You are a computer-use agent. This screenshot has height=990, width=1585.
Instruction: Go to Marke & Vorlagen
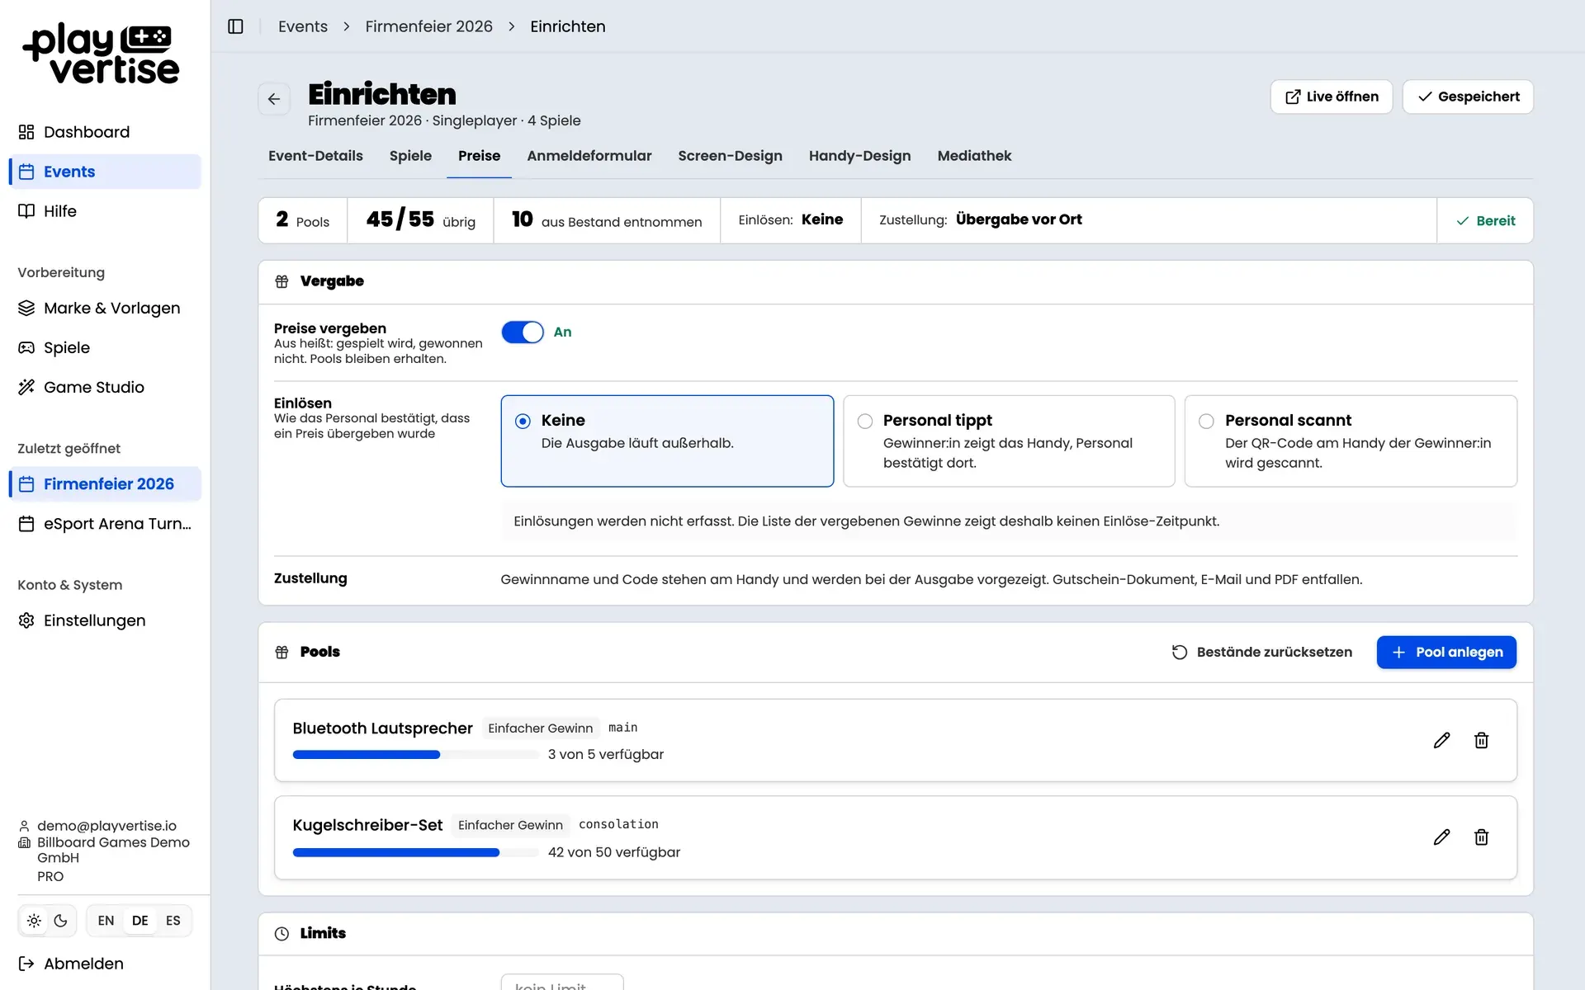pyautogui.click(x=105, y=308)
